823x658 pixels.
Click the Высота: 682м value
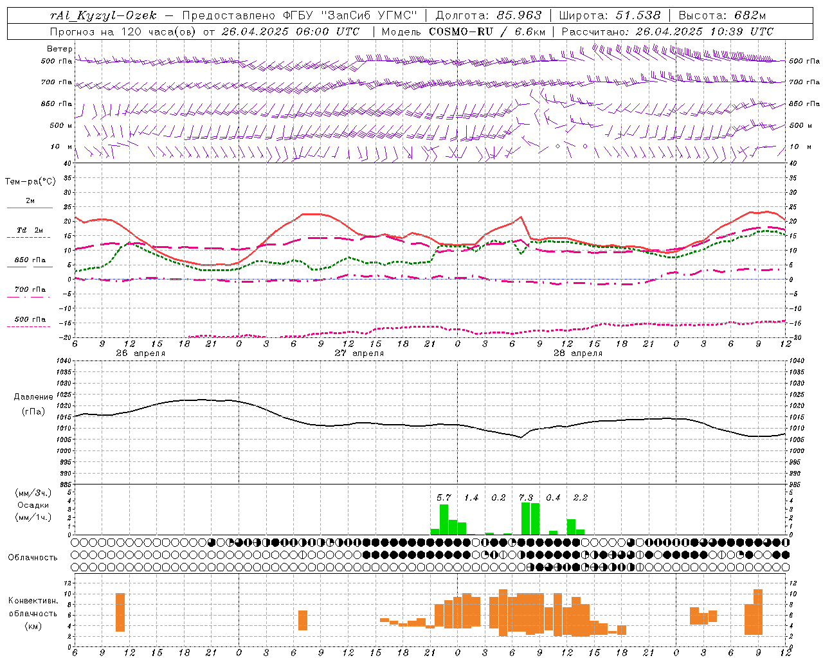pos(722,16)
